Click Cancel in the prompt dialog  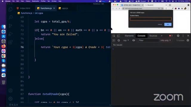[x=160, y=24]
